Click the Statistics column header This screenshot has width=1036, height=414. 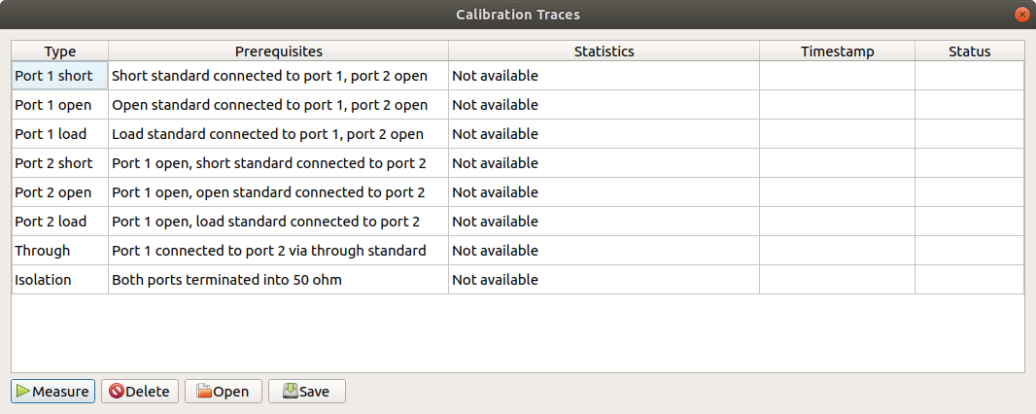(604, 52)
